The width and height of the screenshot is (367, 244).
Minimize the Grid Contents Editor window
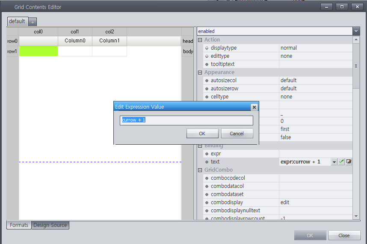tap(326, 7)
